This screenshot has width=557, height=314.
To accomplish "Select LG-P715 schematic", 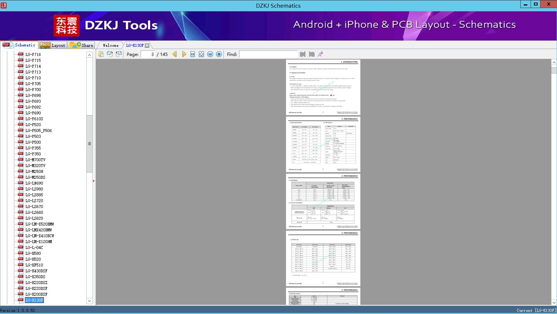I will [33, 60].
